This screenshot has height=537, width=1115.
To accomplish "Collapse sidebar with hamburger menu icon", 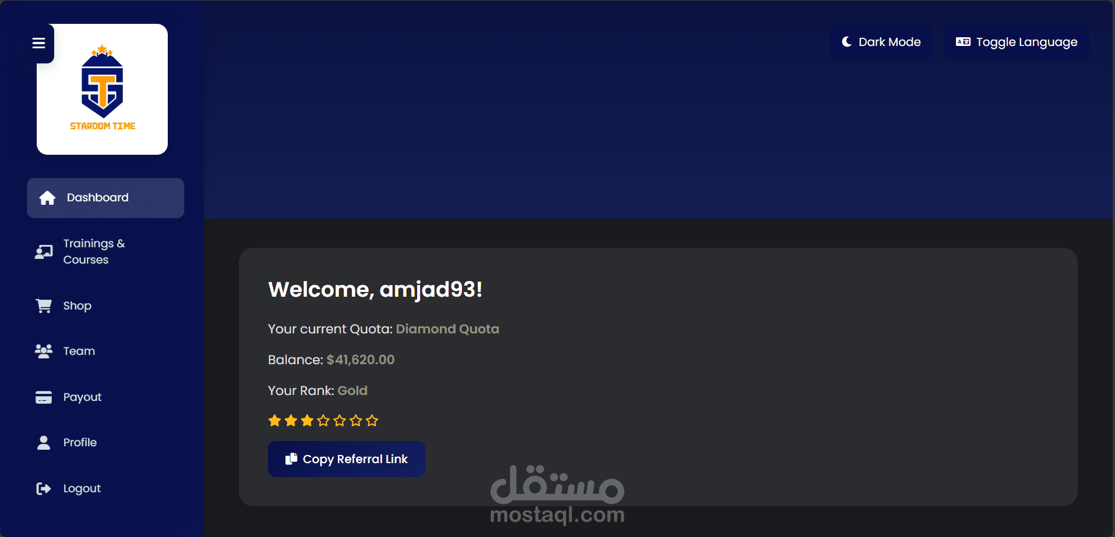I will click(x=38, y=43).
